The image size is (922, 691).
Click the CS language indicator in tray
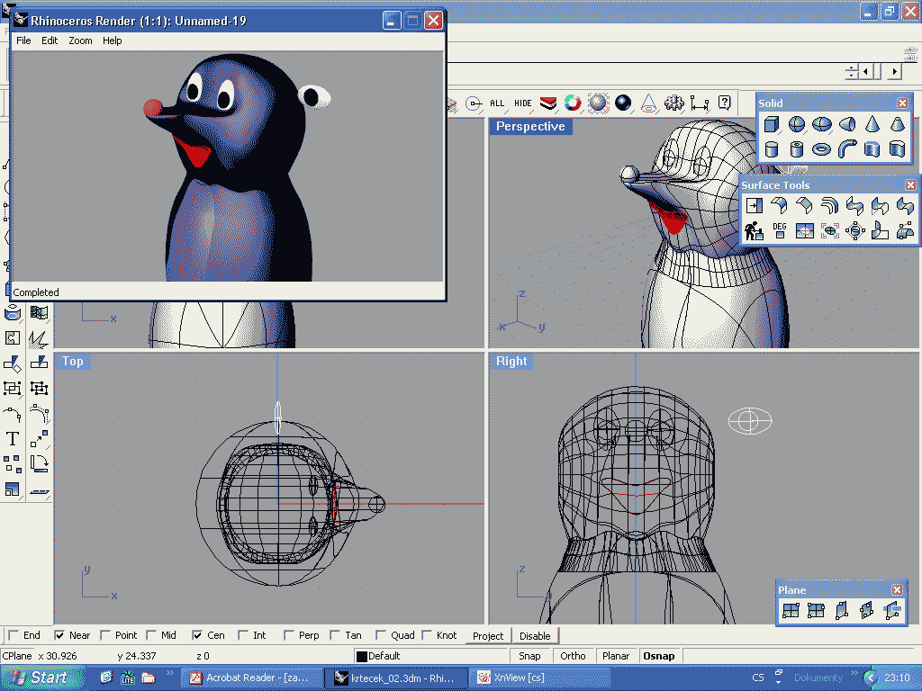[758, 678]
